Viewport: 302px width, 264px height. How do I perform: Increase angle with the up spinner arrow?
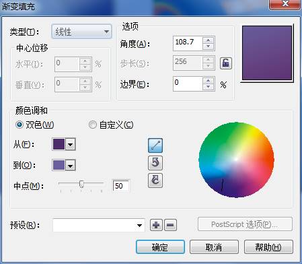209,40
